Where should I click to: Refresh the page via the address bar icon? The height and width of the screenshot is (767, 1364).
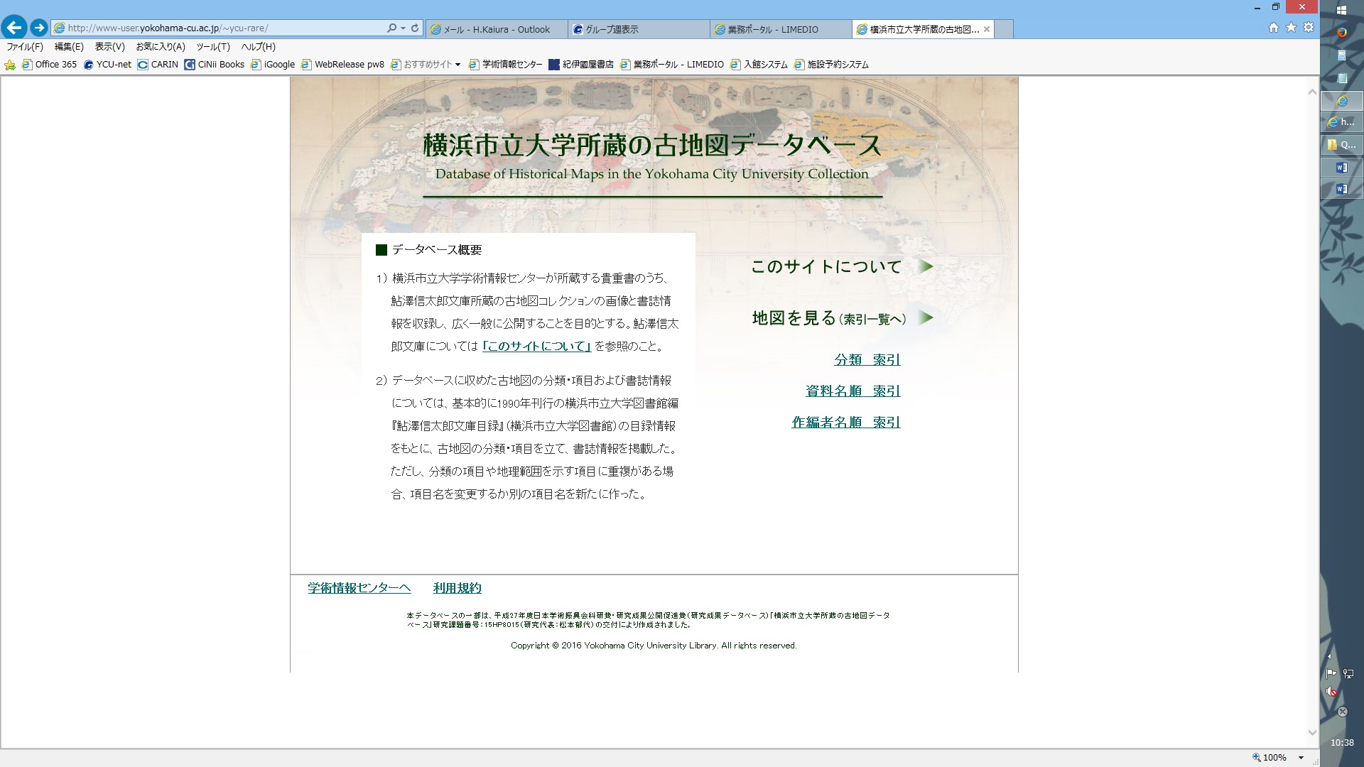click(414, 27)
